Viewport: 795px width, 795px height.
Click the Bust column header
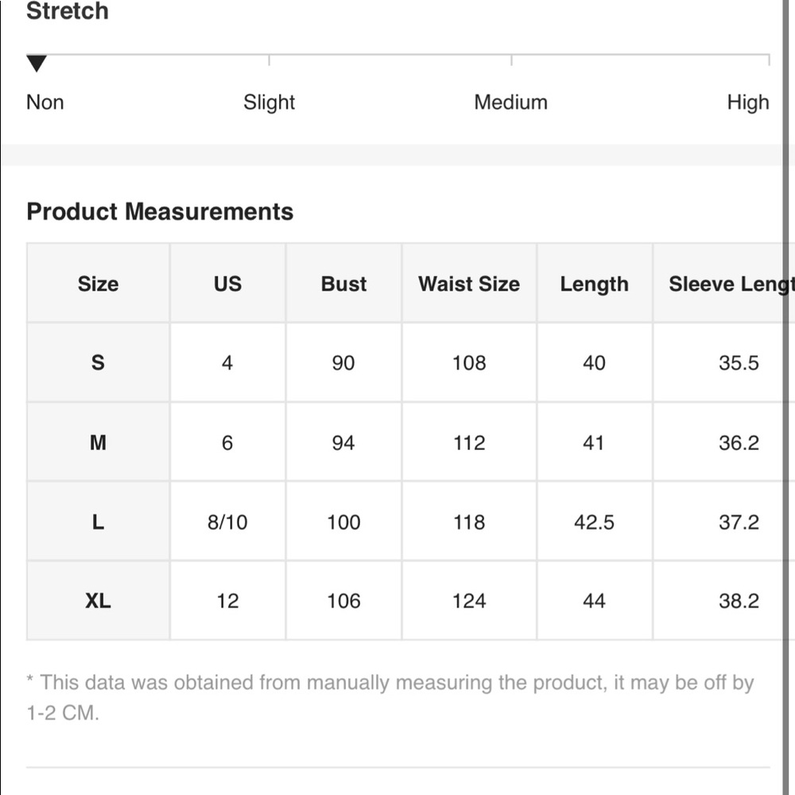coord(343,284)
